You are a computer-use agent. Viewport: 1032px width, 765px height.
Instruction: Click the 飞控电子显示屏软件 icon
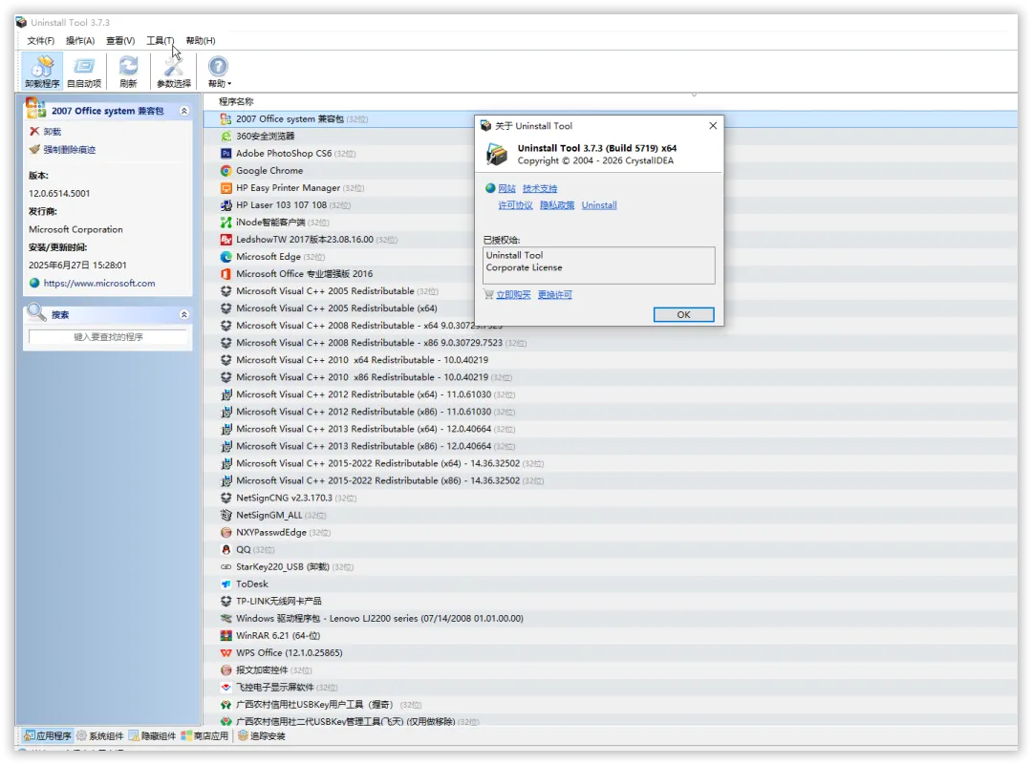tap(226, 688)
